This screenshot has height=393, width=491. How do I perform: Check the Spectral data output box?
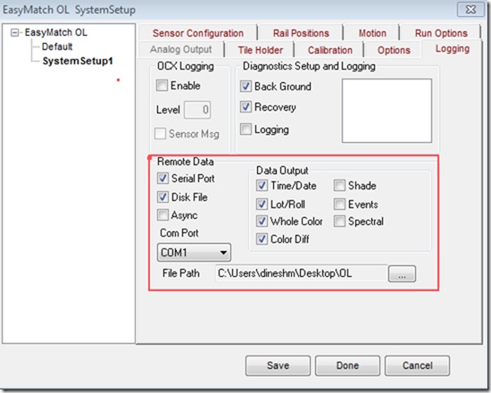coord(339,222)
